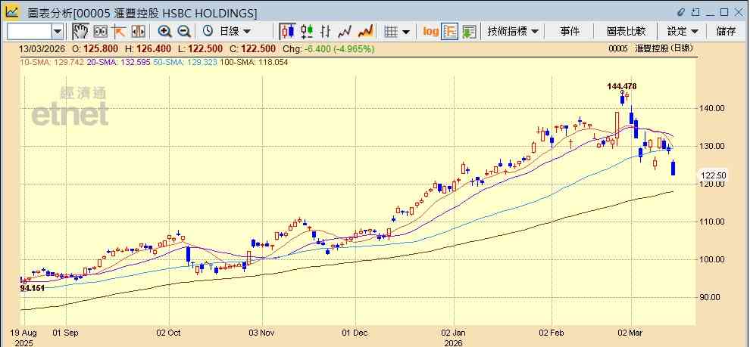The width and height of the screenshot is (750, 347).
Task: Switch to line chart type
Action: [x=345, y=32]
